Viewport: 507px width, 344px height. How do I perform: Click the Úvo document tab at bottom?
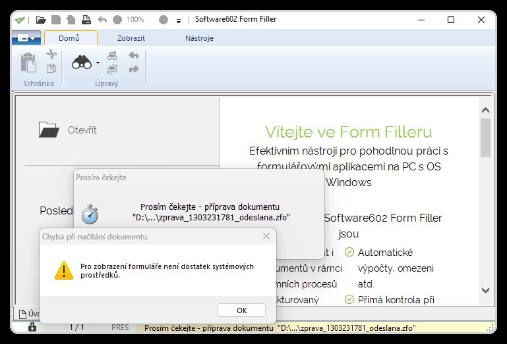pos(28,314)
